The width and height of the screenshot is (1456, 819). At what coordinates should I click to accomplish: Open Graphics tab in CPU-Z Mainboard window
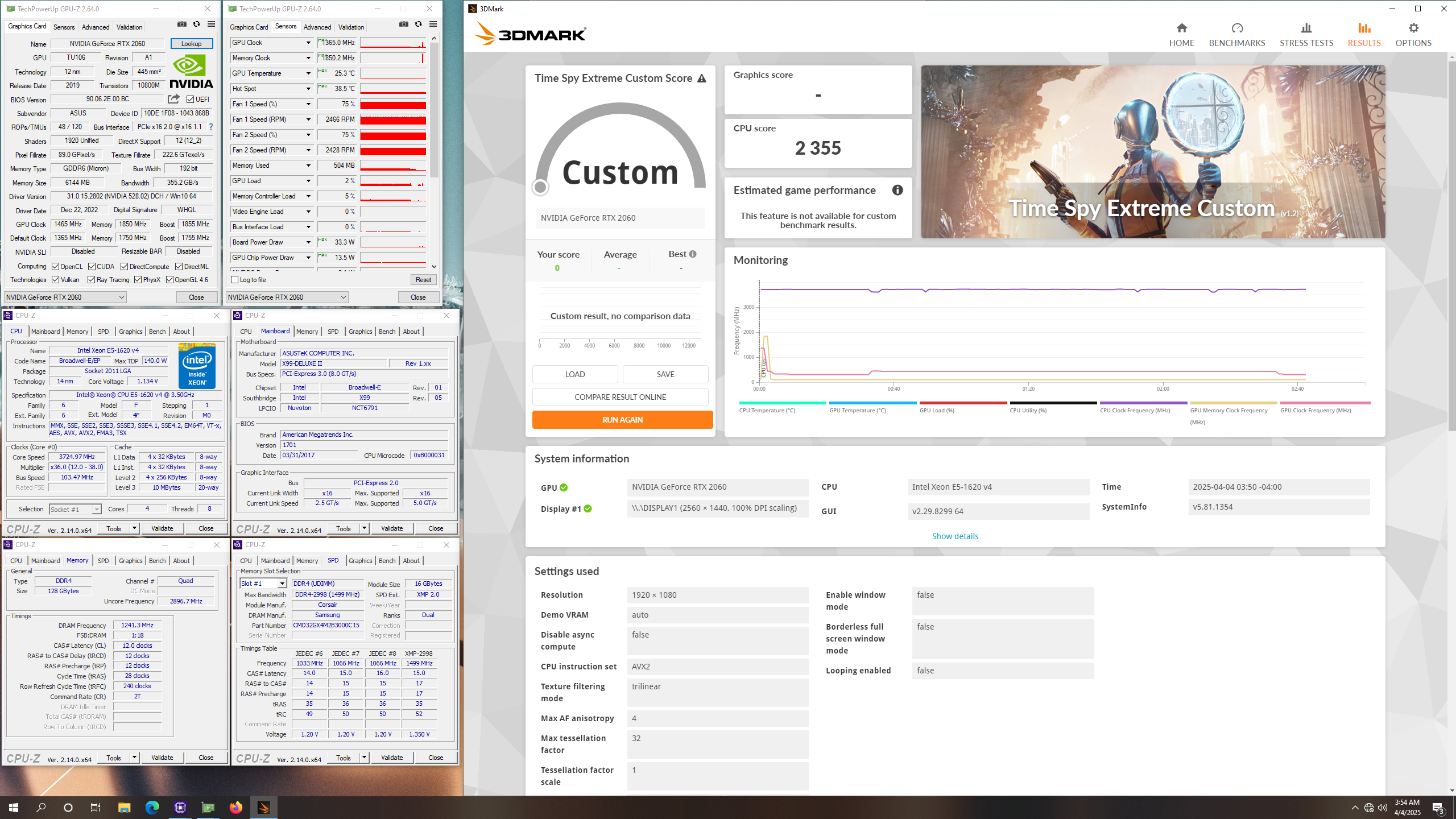pyautogui.click(x=360, y=332)
